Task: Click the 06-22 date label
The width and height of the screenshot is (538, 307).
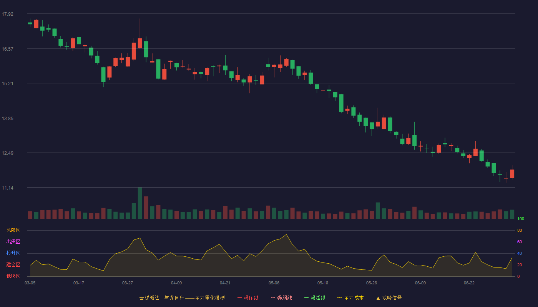Action: [x=469, y=283]
